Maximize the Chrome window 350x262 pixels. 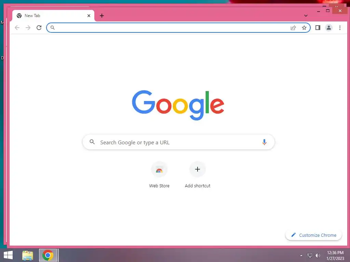328,11
